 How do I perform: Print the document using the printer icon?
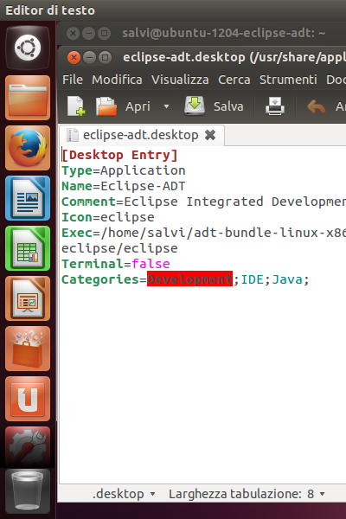point(275,106)
